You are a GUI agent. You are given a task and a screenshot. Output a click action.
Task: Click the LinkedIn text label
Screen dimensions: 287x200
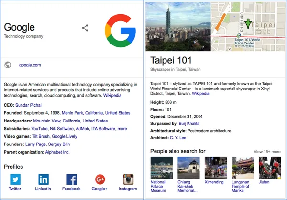pyautogui.click(x=43, y=189)
